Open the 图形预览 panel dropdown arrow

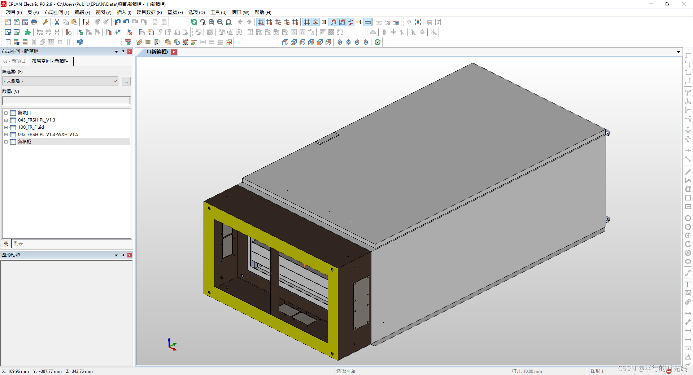tap(116, 255)
